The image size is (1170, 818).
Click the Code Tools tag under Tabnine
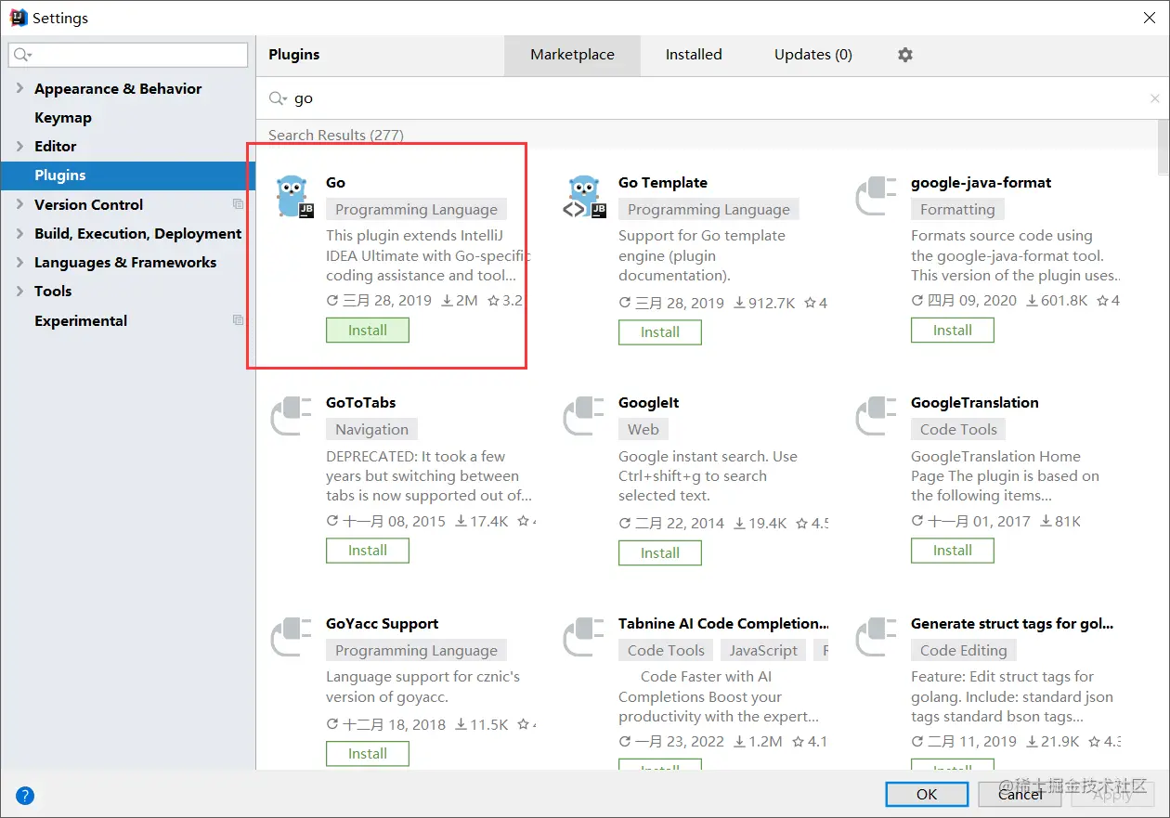click(x=666, y=651)
